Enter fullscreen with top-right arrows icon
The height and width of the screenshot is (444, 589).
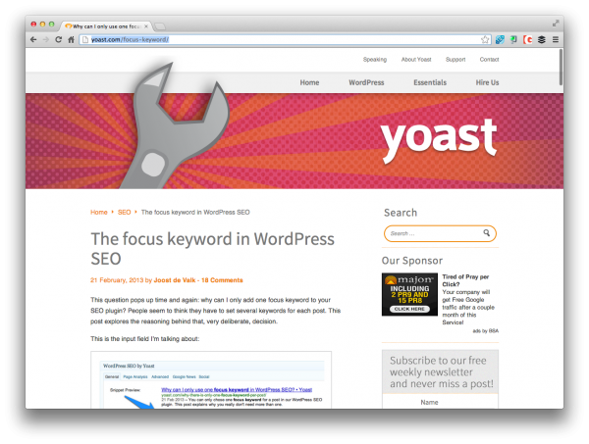click(556, 24)
